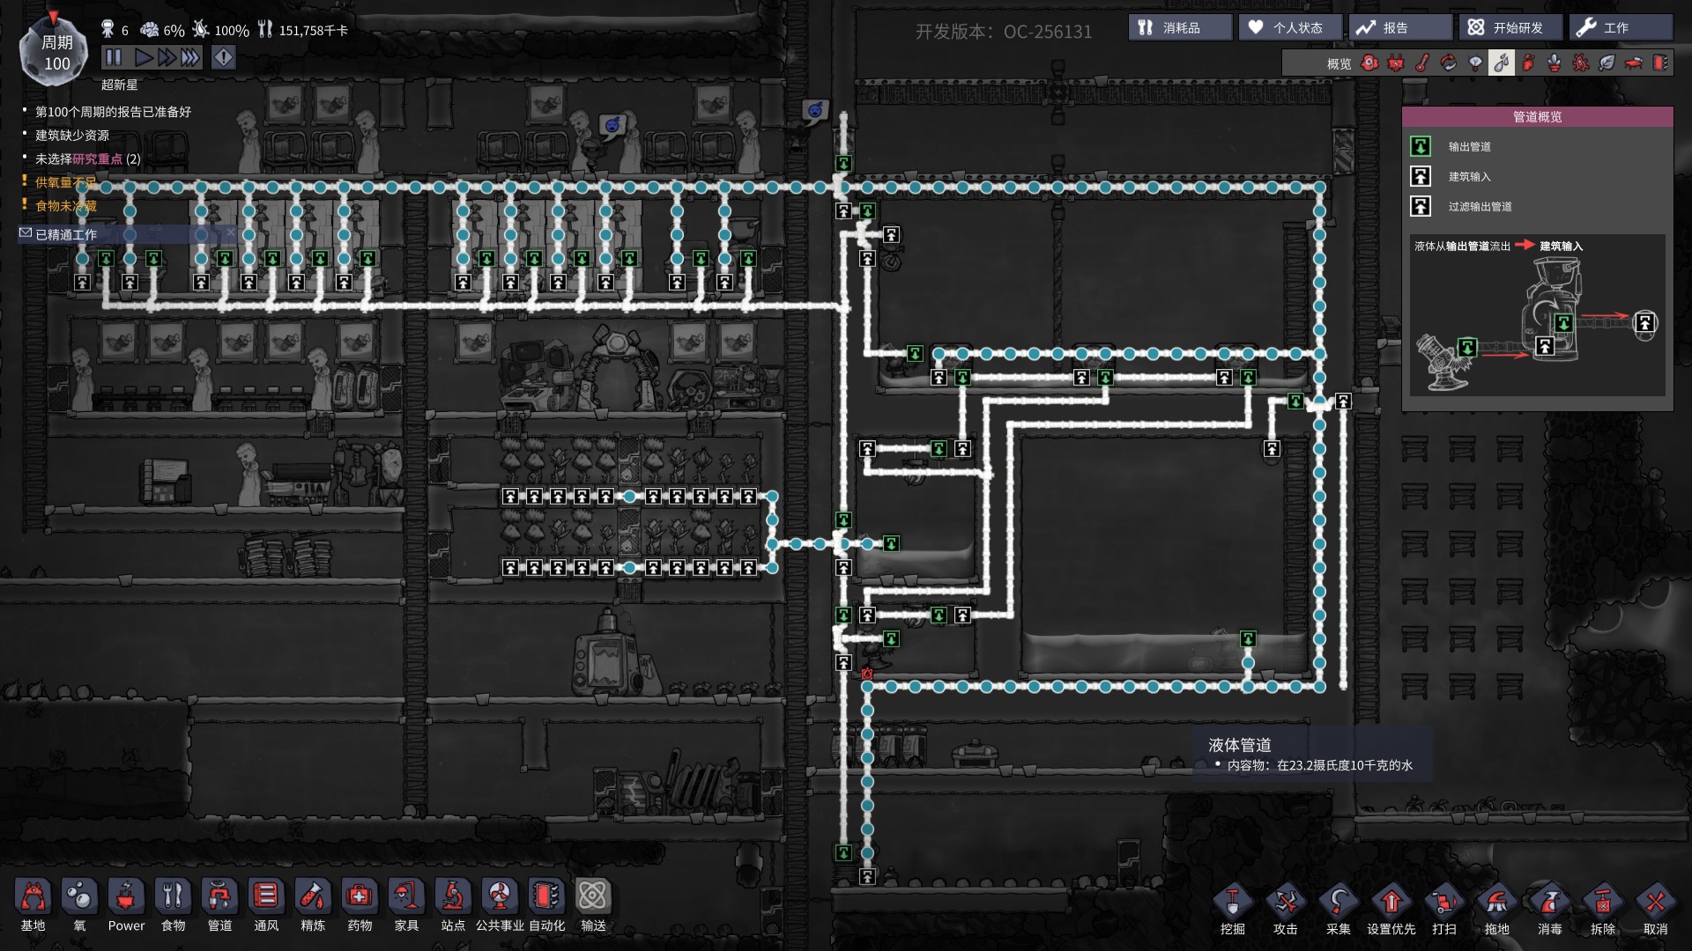This screenshot has width=1692, height=951.
Task: Open the germ overlay bug icon
Action: pyautogui.click(x=1581, y=63)
